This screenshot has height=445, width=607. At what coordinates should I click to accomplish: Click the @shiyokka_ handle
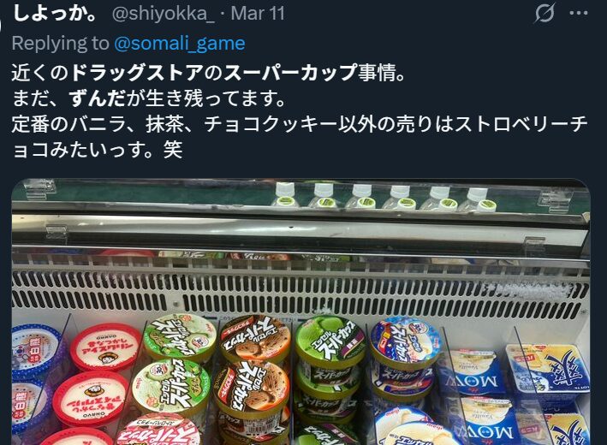click(163, 14)
